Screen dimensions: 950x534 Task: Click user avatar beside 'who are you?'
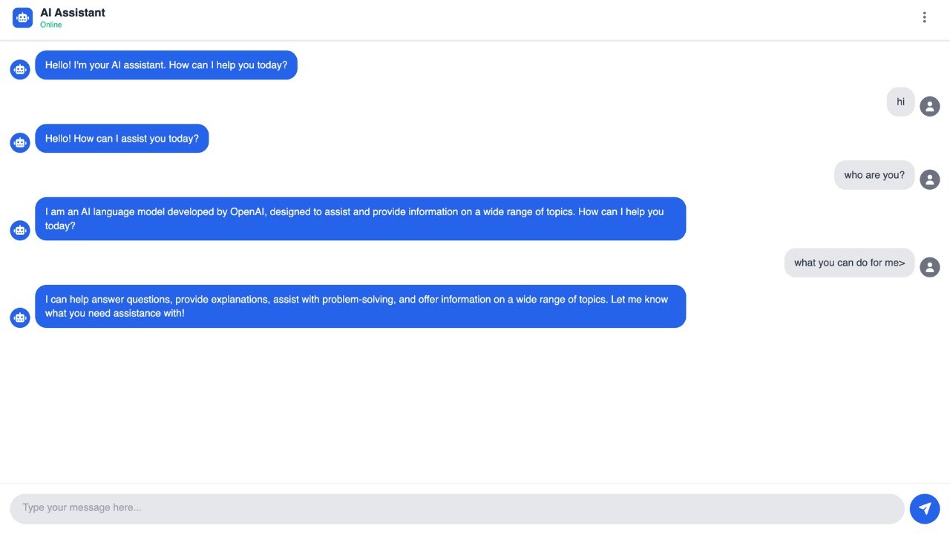click(930, 179)
